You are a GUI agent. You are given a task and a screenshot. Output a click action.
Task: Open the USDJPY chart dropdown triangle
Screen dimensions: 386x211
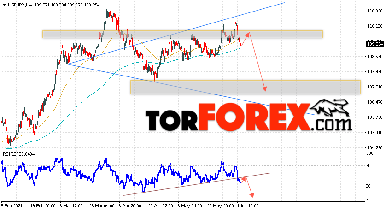(4, 5)
